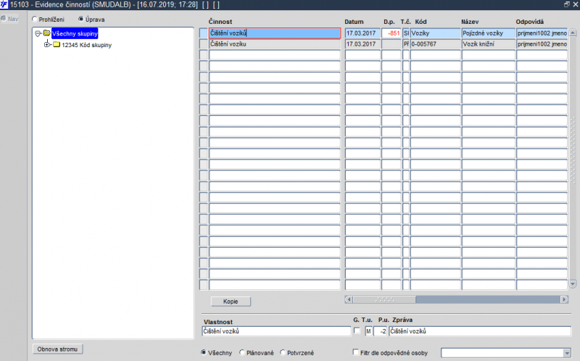Click the Název cell 'Pojízdné vozíky'
580x361 pixels.
[488, 33]
